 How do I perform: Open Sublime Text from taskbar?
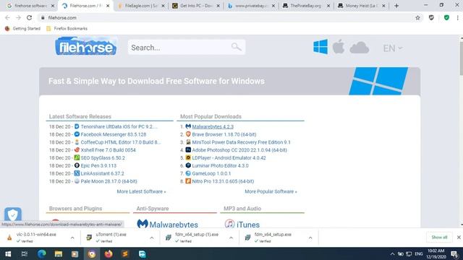pos(125,253)
